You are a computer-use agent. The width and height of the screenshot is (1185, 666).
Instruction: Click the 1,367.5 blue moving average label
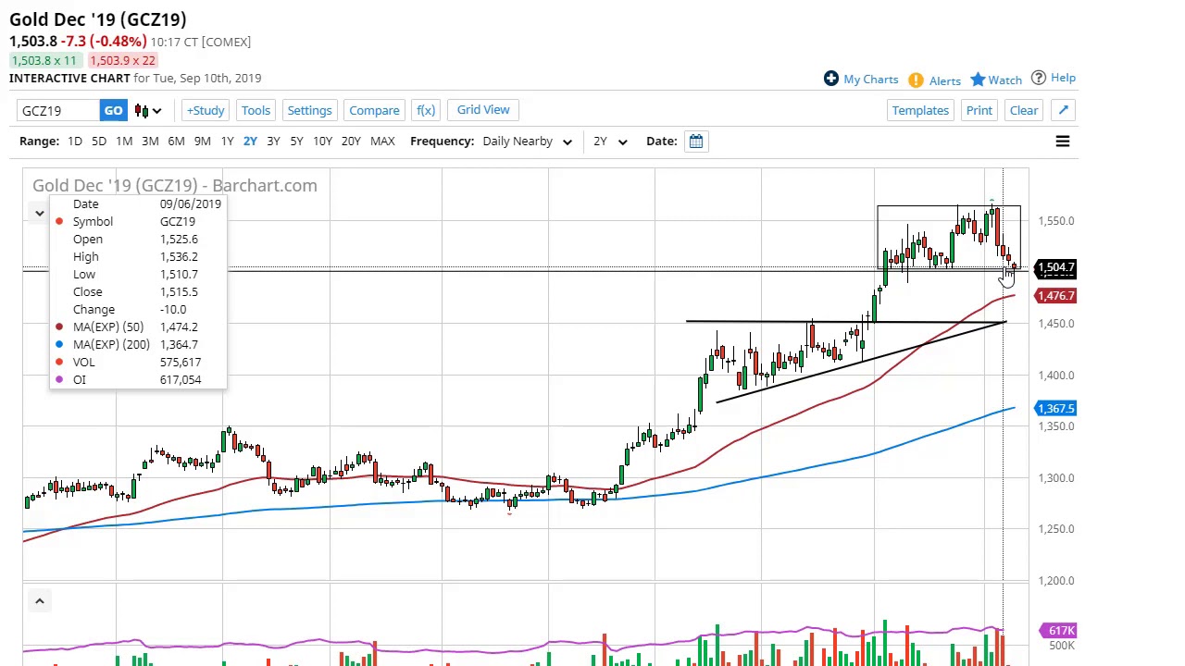coord(1056,408)
